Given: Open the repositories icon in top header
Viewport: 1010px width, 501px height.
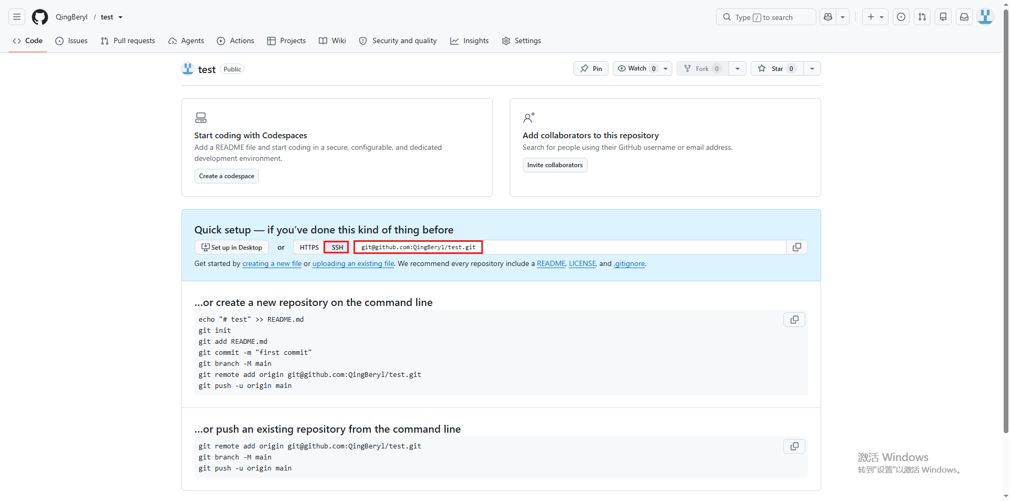Looking at the screenshot, I should click(943, 17).
